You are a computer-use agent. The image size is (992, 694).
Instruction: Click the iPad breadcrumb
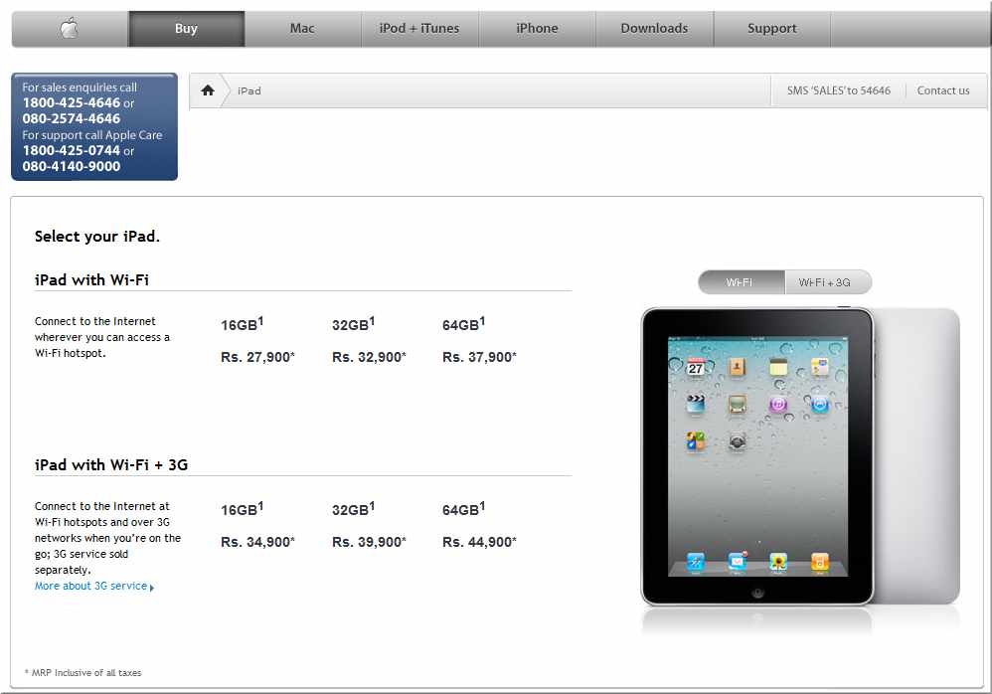[x=249, y=91]
